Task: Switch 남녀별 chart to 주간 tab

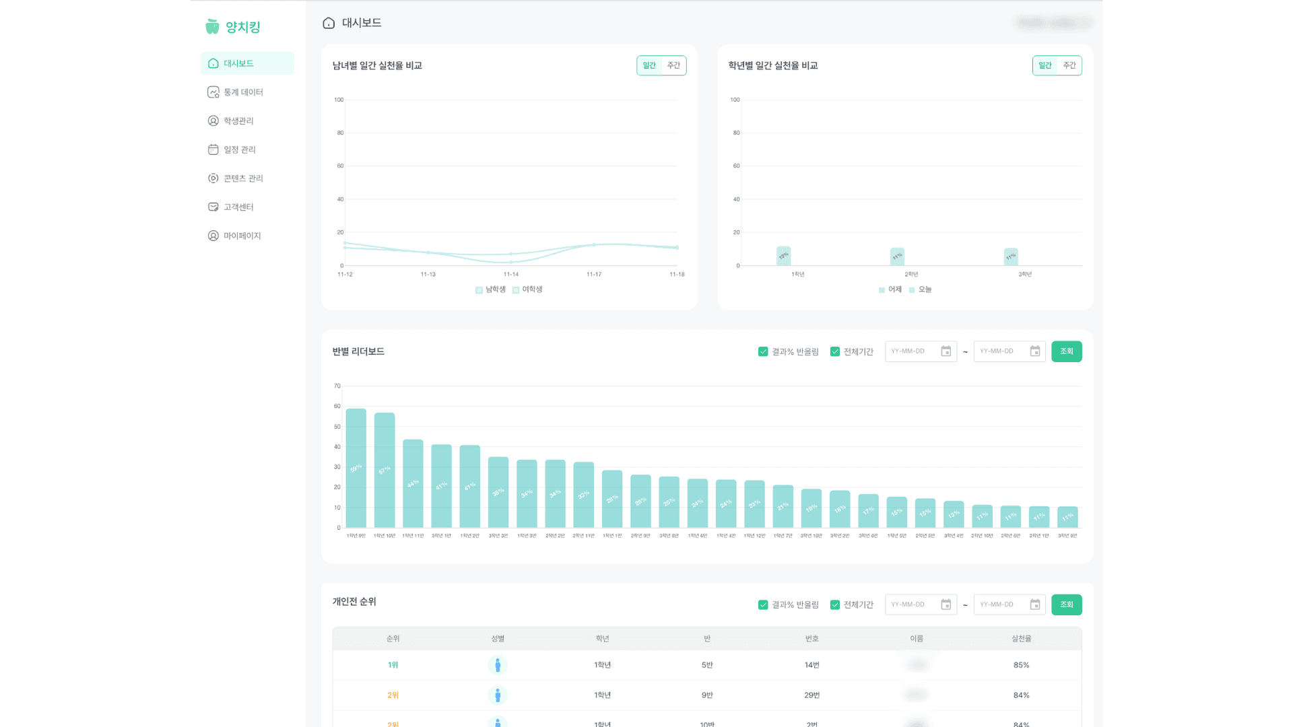Action: 673,65
